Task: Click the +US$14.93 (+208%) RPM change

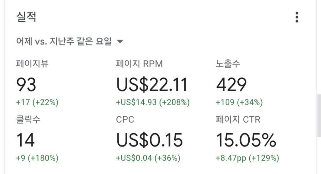Action: coord(153,102)
